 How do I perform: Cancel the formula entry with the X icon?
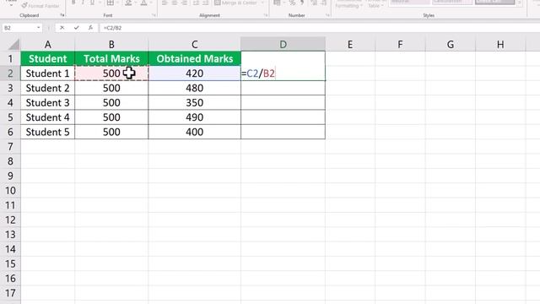click(62, 28)
